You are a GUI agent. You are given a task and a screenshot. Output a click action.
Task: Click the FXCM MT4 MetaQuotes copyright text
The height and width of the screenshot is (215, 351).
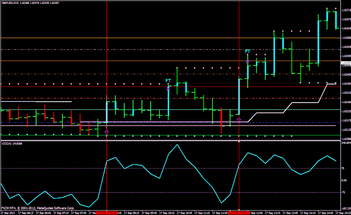[38, 208]
